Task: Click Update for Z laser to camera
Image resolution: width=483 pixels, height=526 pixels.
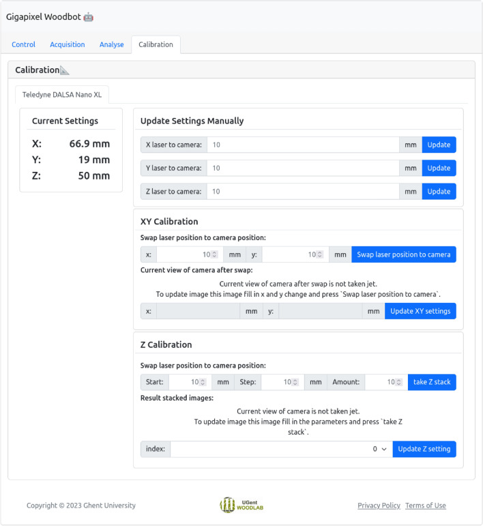Action: tap(439, 192)
